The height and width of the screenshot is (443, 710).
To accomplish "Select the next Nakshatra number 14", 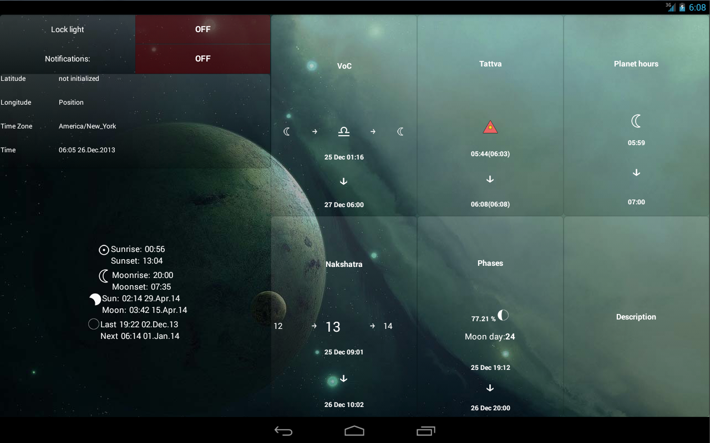I will point(388,326).
